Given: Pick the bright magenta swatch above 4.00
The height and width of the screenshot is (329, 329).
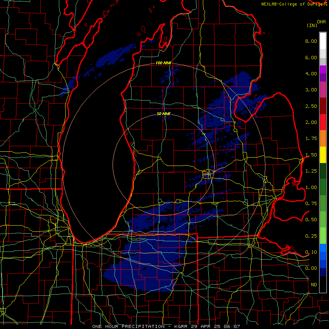Looking at the screenshot, I should click(x=323, y=70).
